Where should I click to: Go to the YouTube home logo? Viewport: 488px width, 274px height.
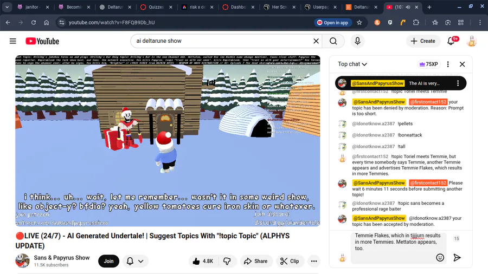coord(42,41)
